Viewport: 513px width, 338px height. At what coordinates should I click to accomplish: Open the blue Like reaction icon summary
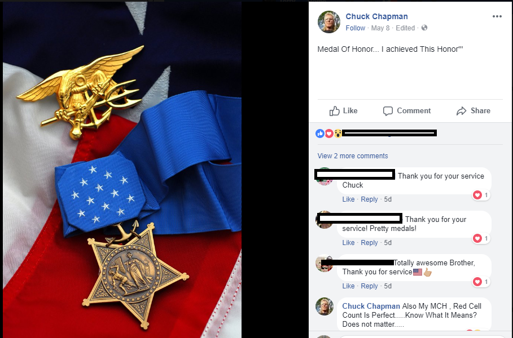[320, 134]
